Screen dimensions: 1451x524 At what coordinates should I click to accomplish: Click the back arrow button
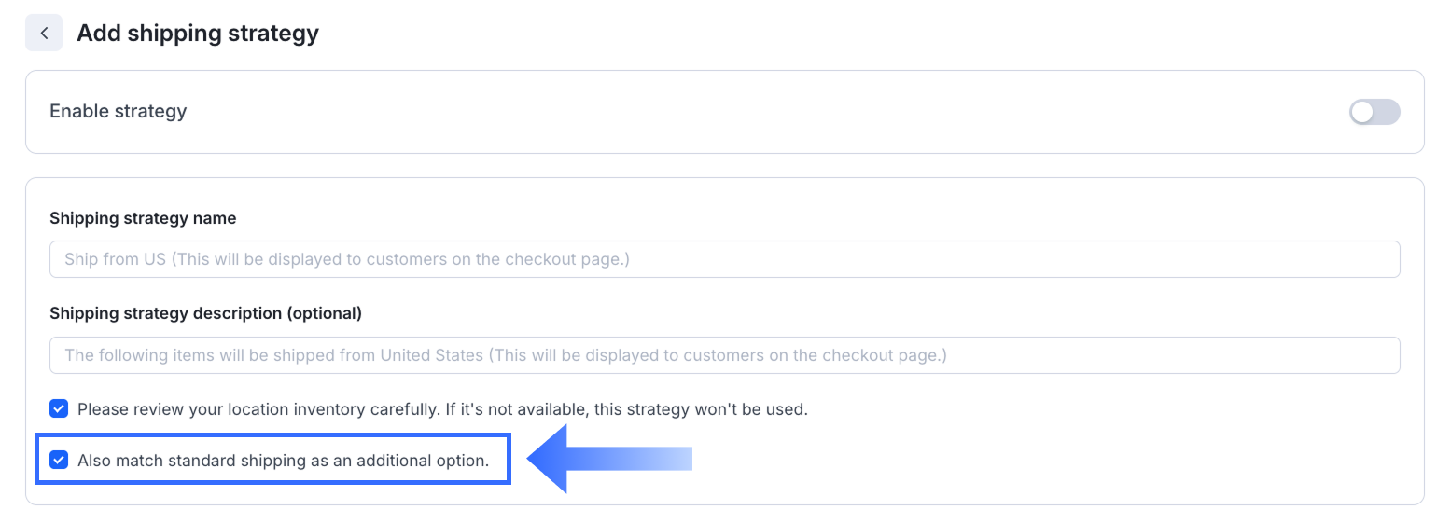44,34
